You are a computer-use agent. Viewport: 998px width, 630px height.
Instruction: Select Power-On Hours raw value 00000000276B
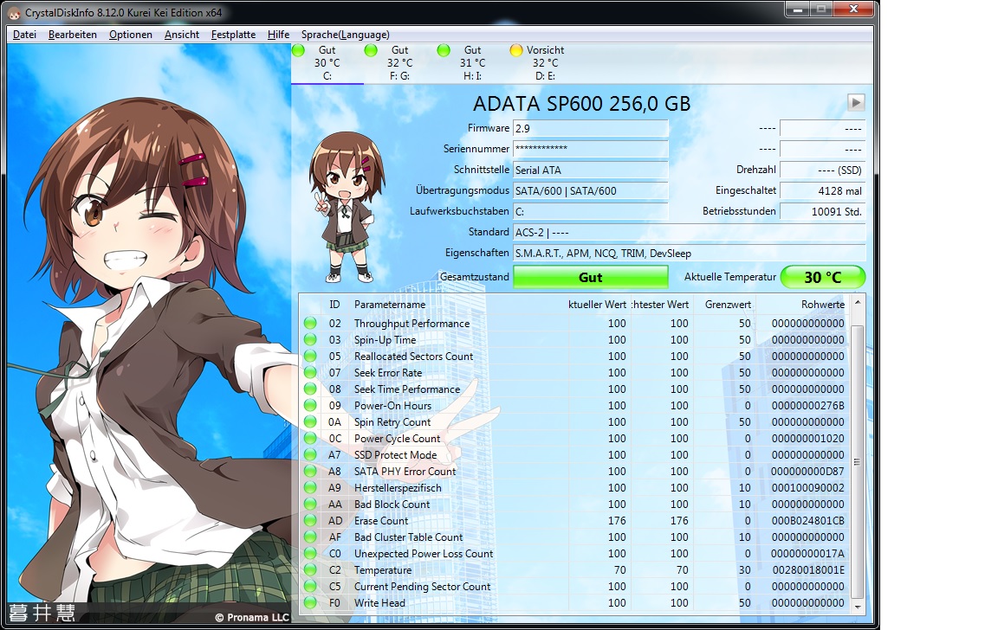tap(808, 406)
